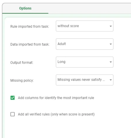Click the 'Missing policy:' label

point(22,81)
